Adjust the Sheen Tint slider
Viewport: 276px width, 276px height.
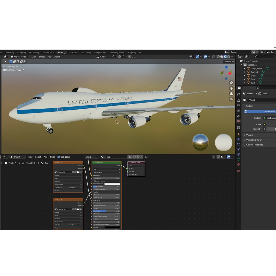(x=107, y=211)
